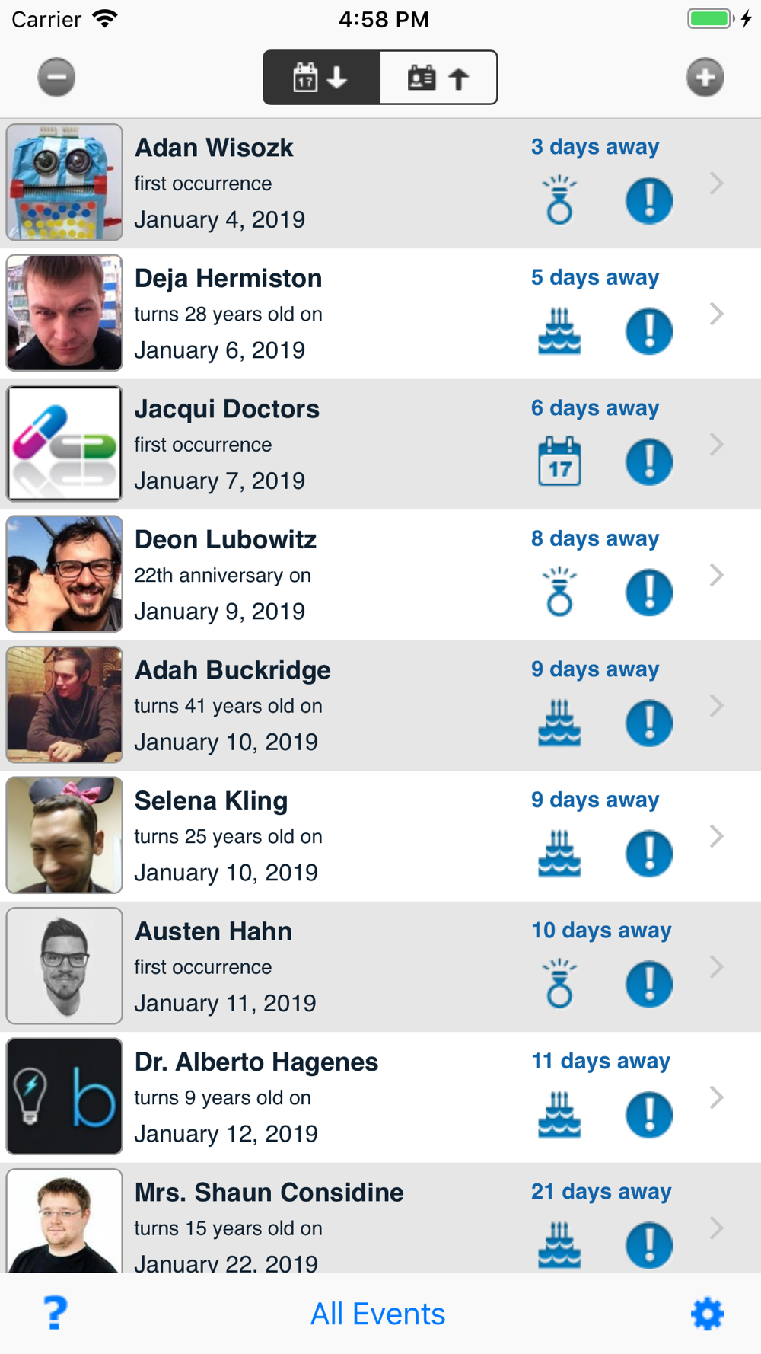
Task: Open the blue question mark help
Action: (55, 1313)
